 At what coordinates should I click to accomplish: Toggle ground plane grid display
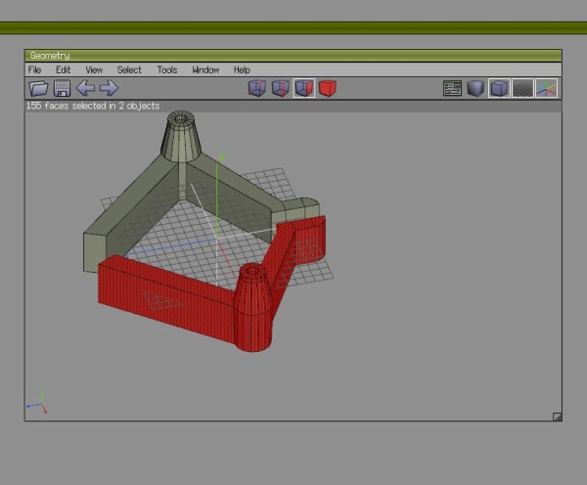[522, 88]
